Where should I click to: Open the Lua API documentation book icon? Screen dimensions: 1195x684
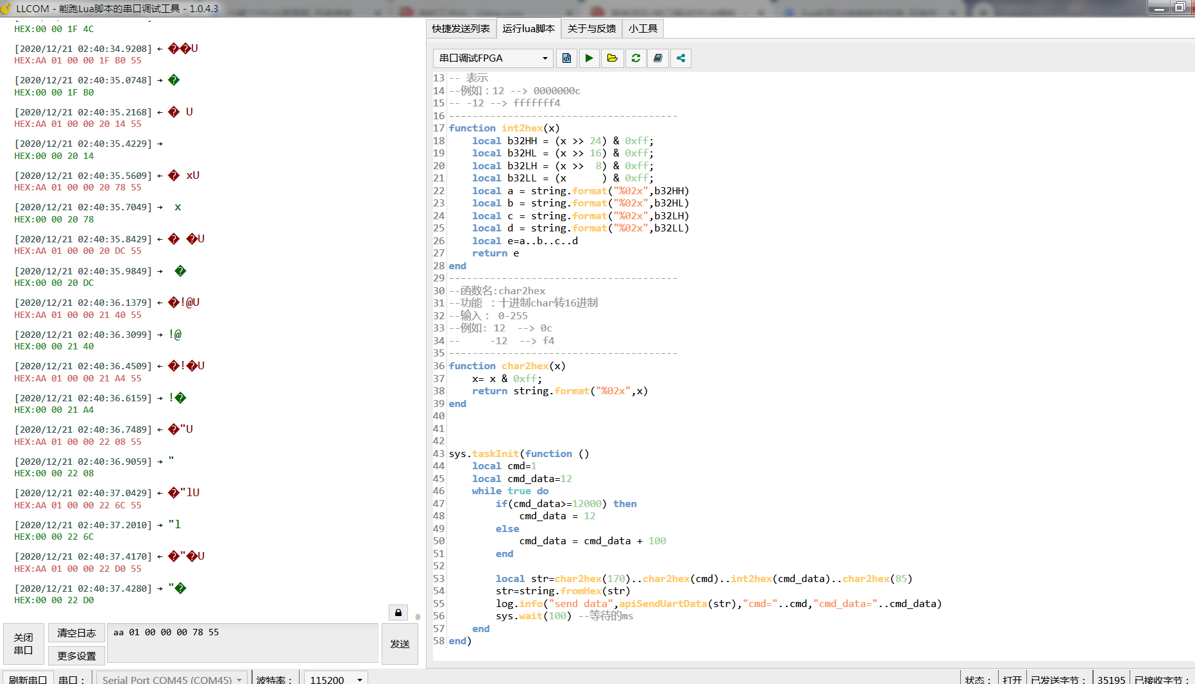pyautogui.click(x=658, y=58)
